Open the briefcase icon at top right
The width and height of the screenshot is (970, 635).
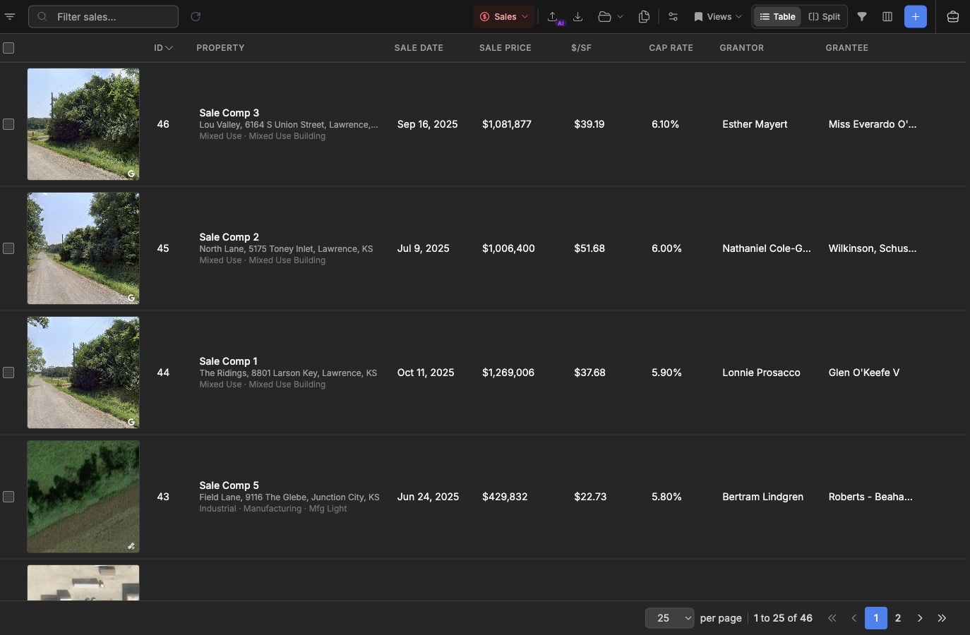click(953, 16)
